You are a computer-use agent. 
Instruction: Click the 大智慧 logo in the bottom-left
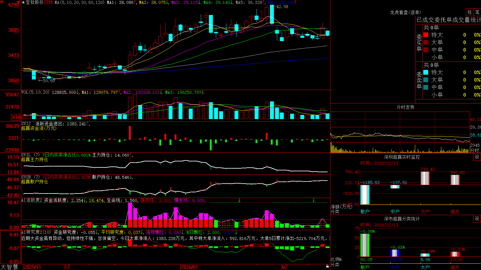9,267
